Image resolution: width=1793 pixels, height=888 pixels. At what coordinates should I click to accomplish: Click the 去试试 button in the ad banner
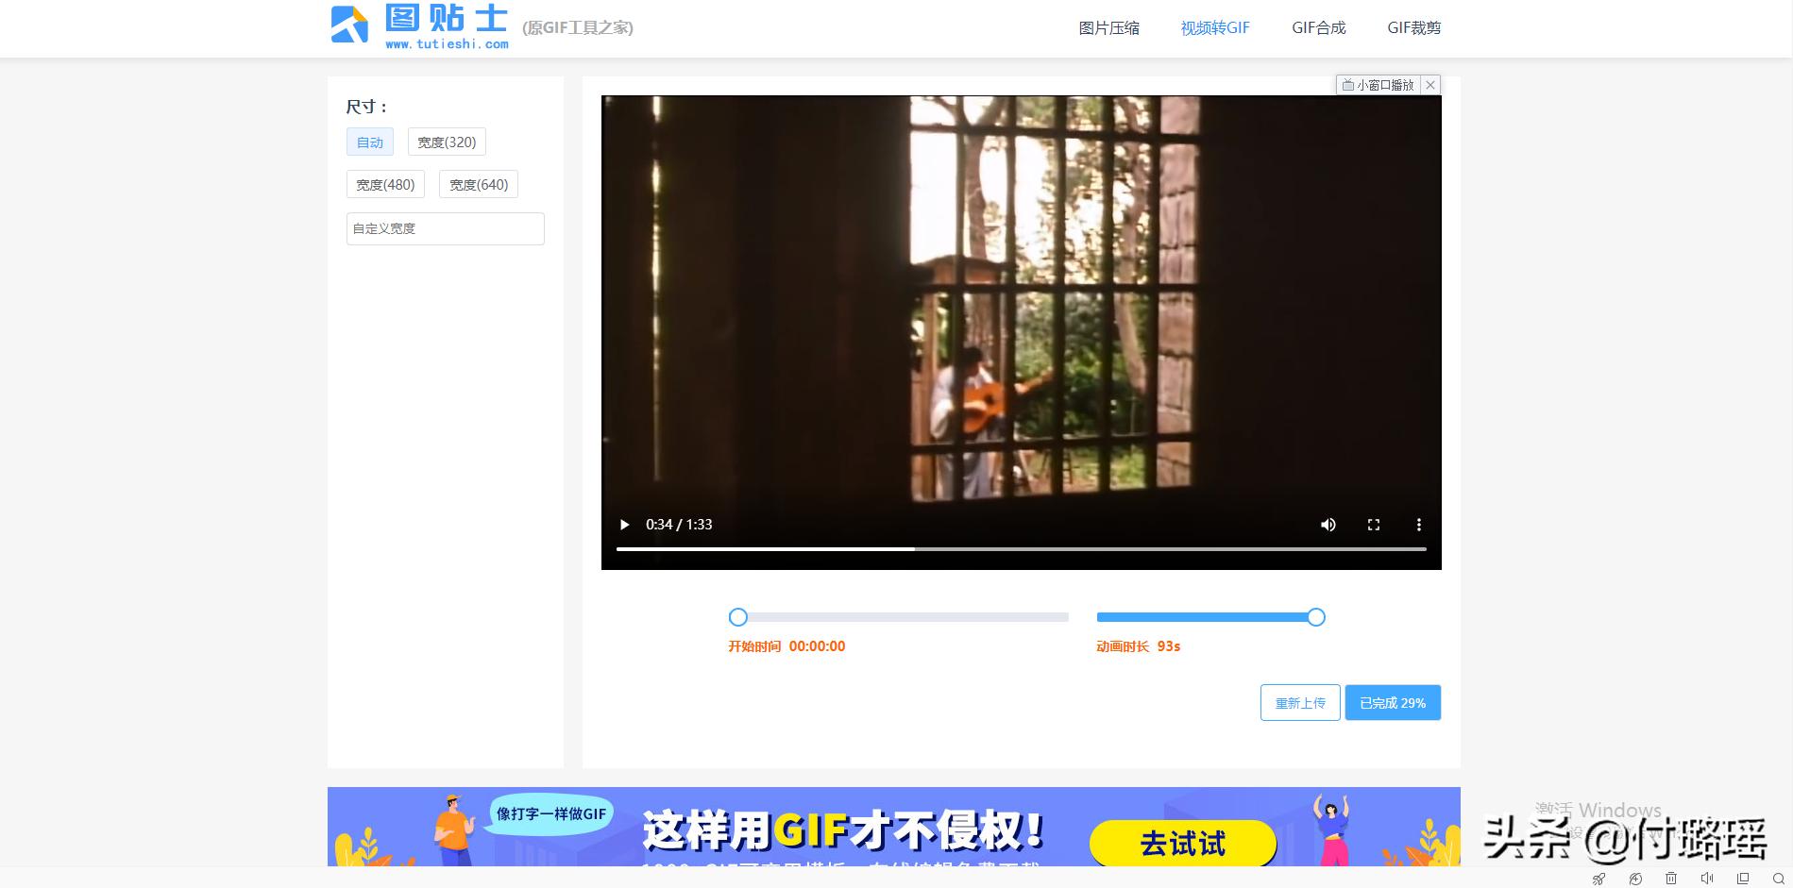point(1182,843)
